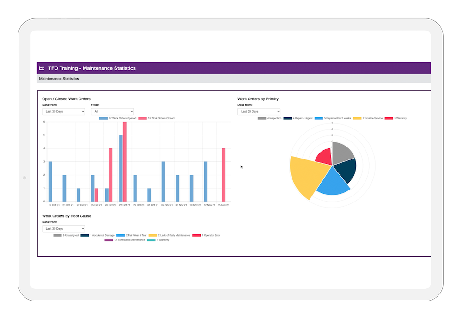Click the 'Work Orders by Root Cause' heading
Viewport: 462px width, 319px height.
coord(67,216)
